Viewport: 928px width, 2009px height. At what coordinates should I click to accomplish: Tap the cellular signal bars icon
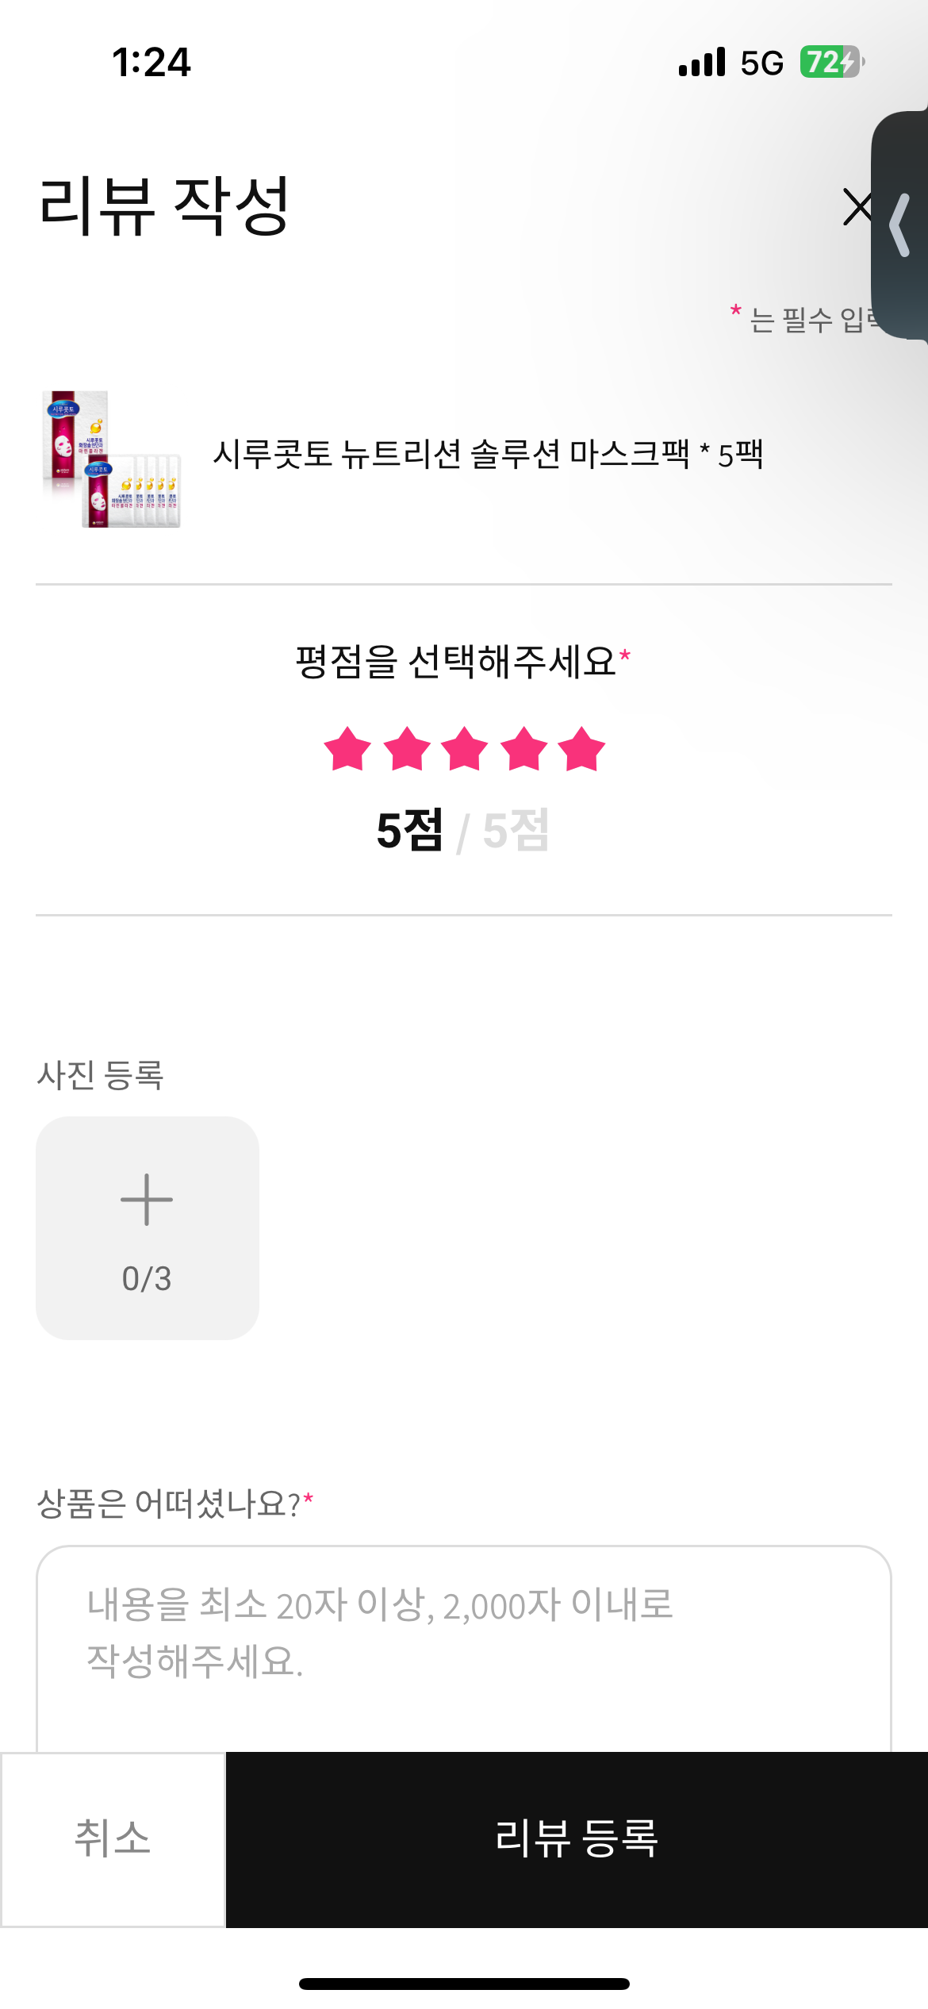[x=702, y=62]
